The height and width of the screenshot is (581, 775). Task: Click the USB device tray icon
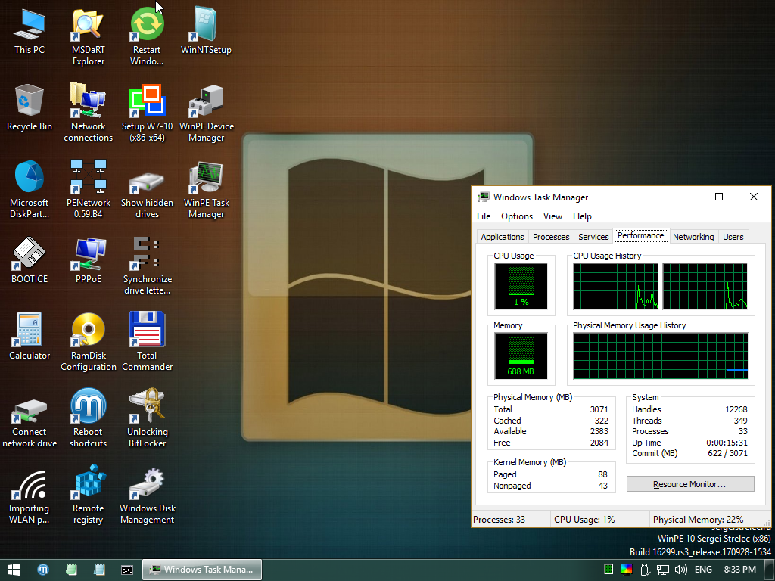tap(645, 570)
